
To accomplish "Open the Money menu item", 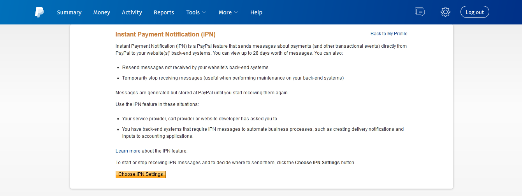I will pos(102,12).
